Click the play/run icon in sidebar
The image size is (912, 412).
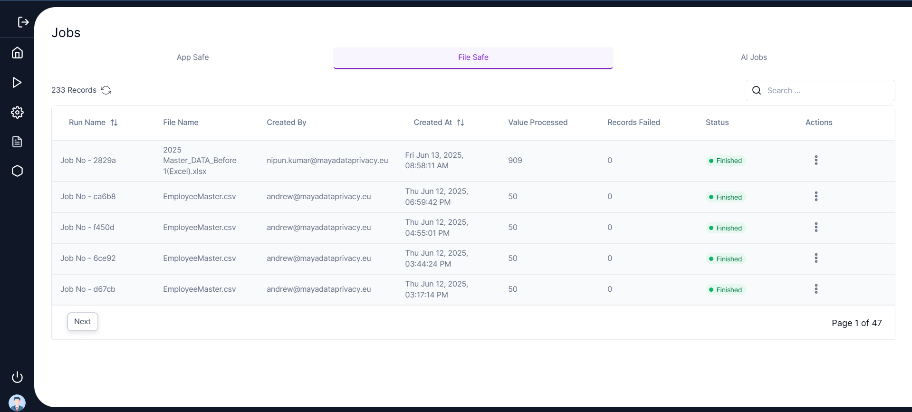coord(17,83)
